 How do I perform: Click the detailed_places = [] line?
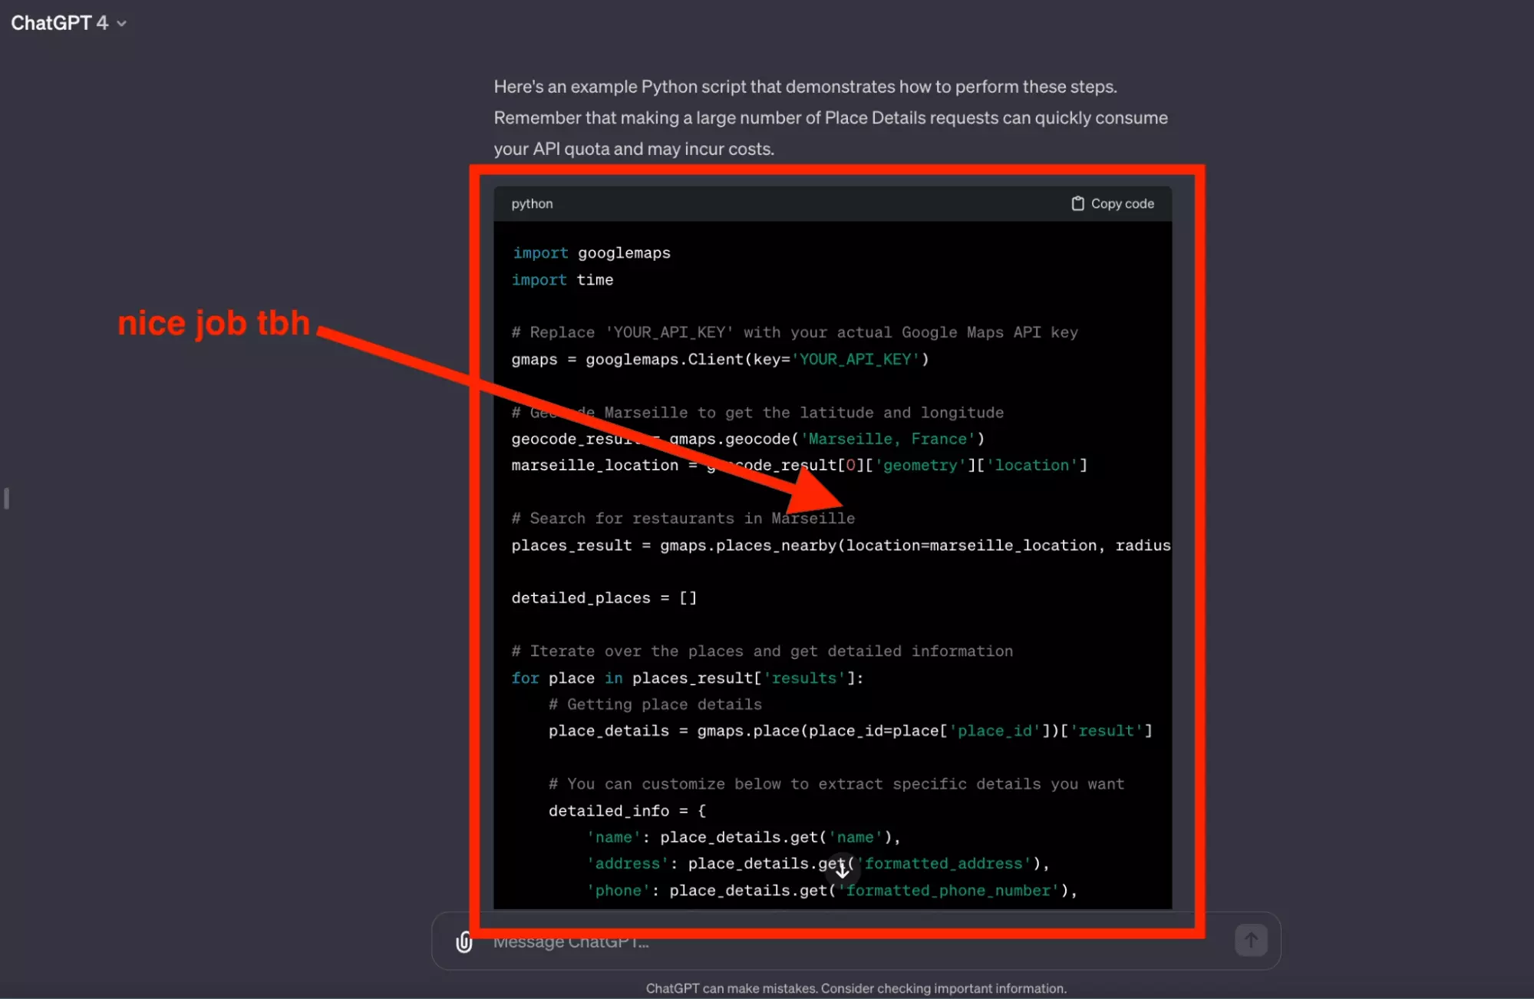coord(604,598)
